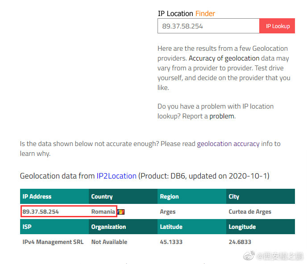The height and width of the screenshot is (264, 307).
Task: Click the IPv4 Management SRL value
Action: click(x=53, y=242)
